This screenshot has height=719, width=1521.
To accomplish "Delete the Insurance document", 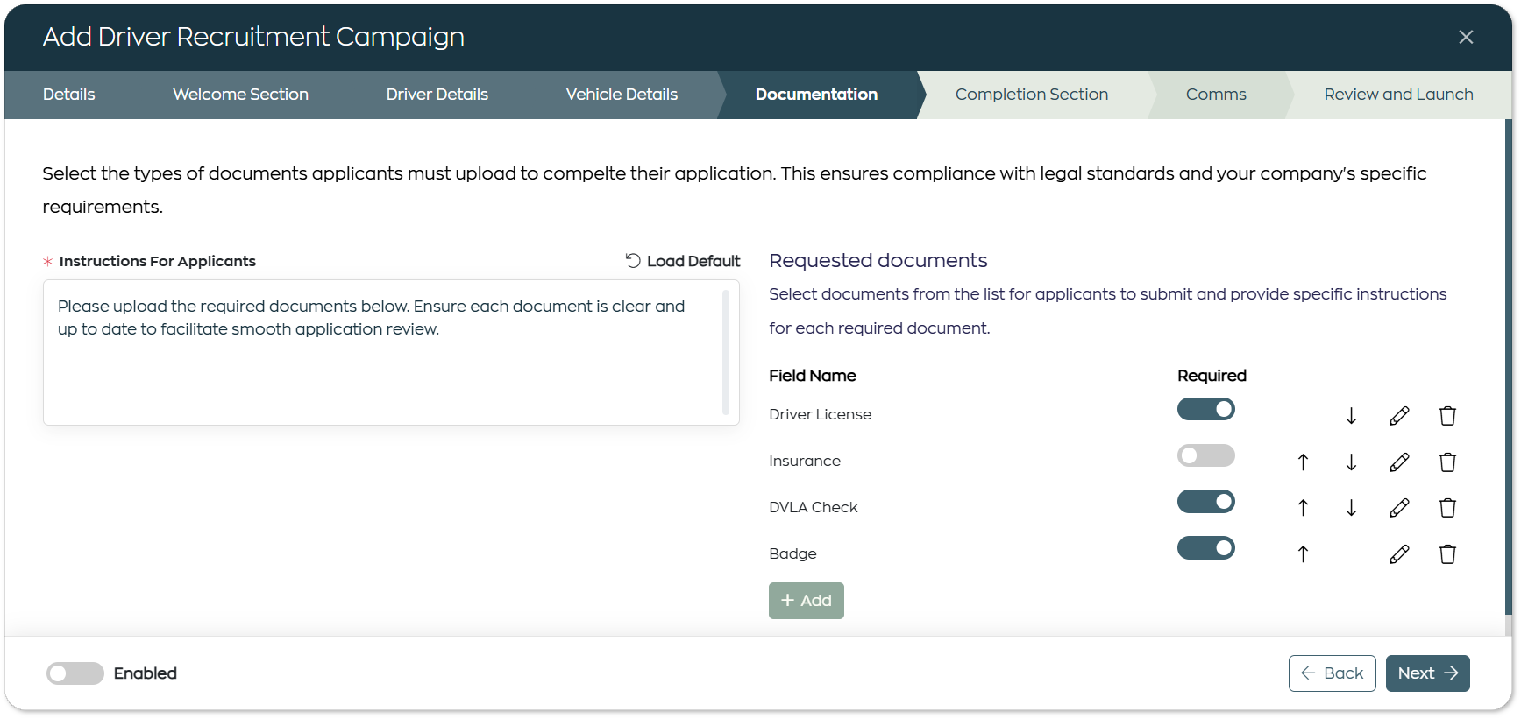I will (1447, 462).
